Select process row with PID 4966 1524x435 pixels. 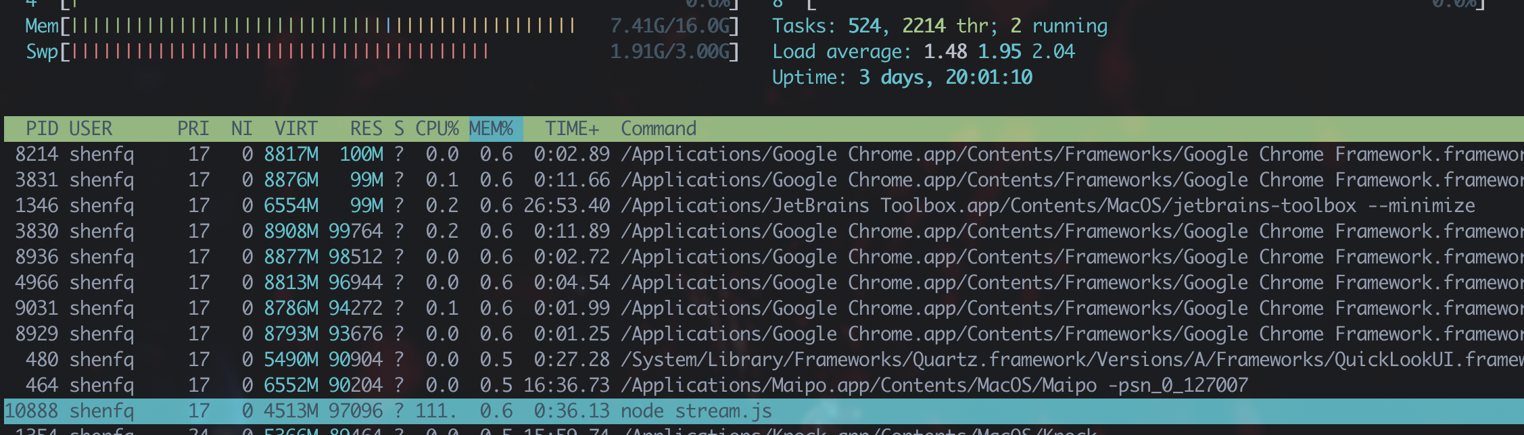764,282
